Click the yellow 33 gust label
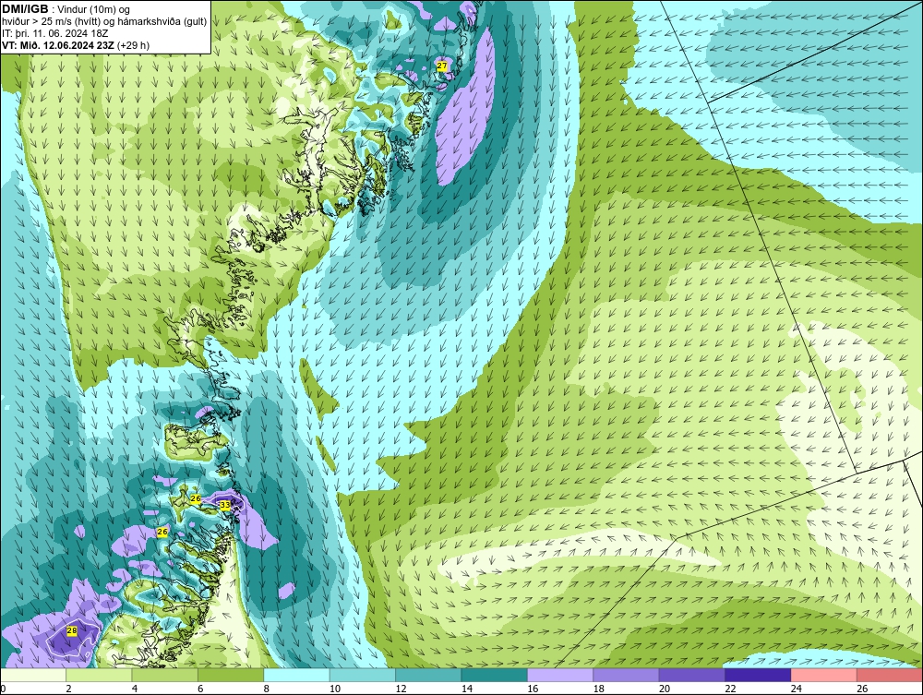This screenshot has width=923, height=695. pos(225,505)
